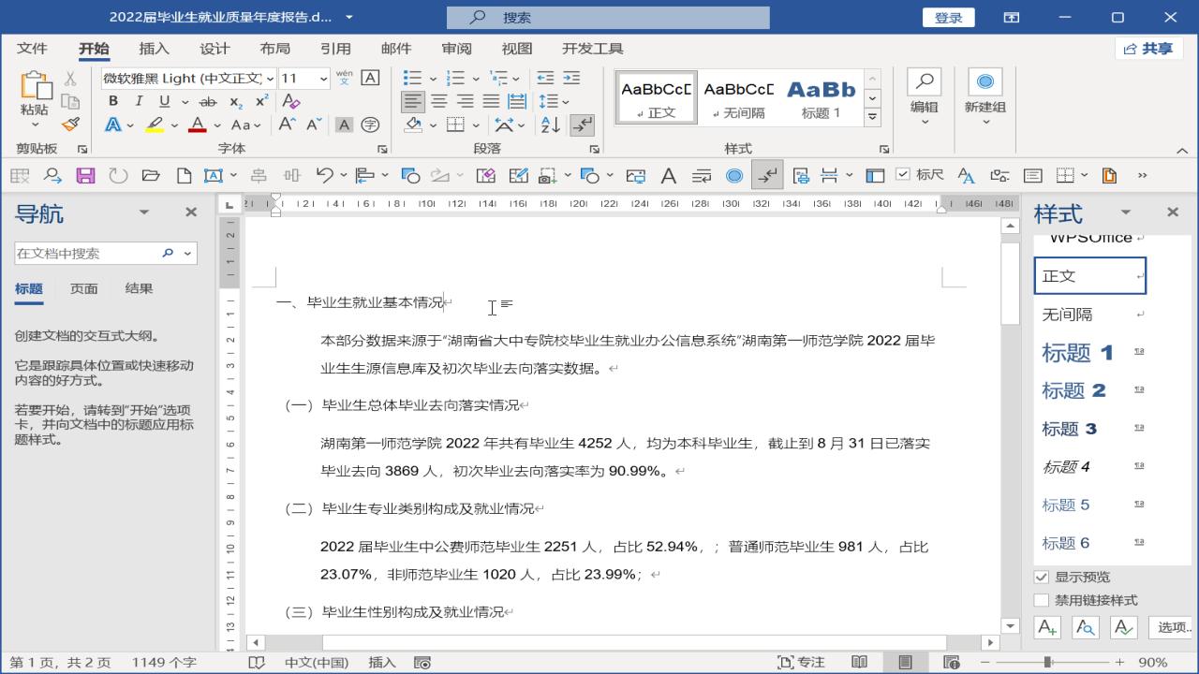The width and height of the screenshot is (1199, 674).
Task: Apply strikethrough formatting
Action: tap(208, 102)
